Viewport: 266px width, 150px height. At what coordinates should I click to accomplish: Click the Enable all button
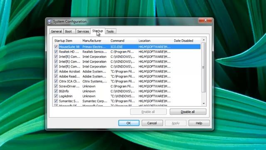[148, 112]
